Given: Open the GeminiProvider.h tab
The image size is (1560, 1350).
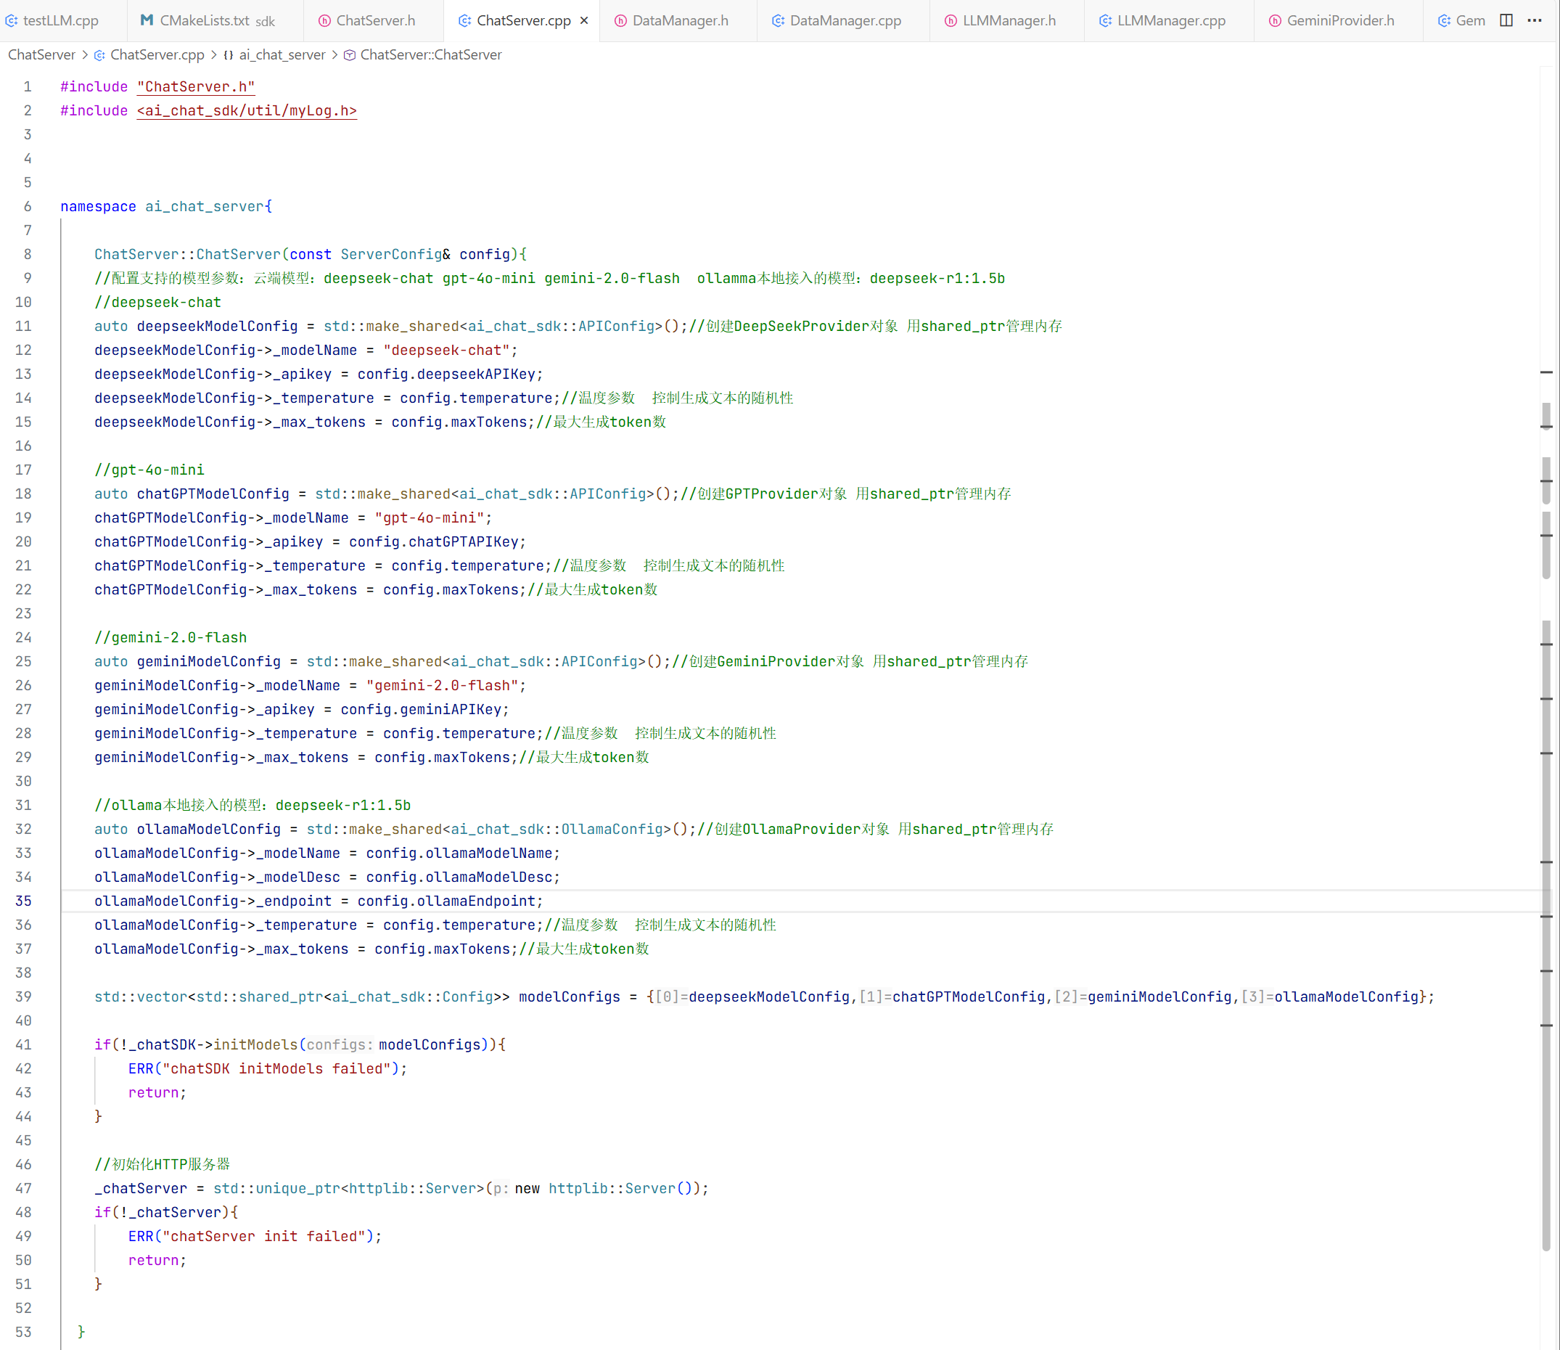Looking at the screenshot, I should click(1340, 20).
